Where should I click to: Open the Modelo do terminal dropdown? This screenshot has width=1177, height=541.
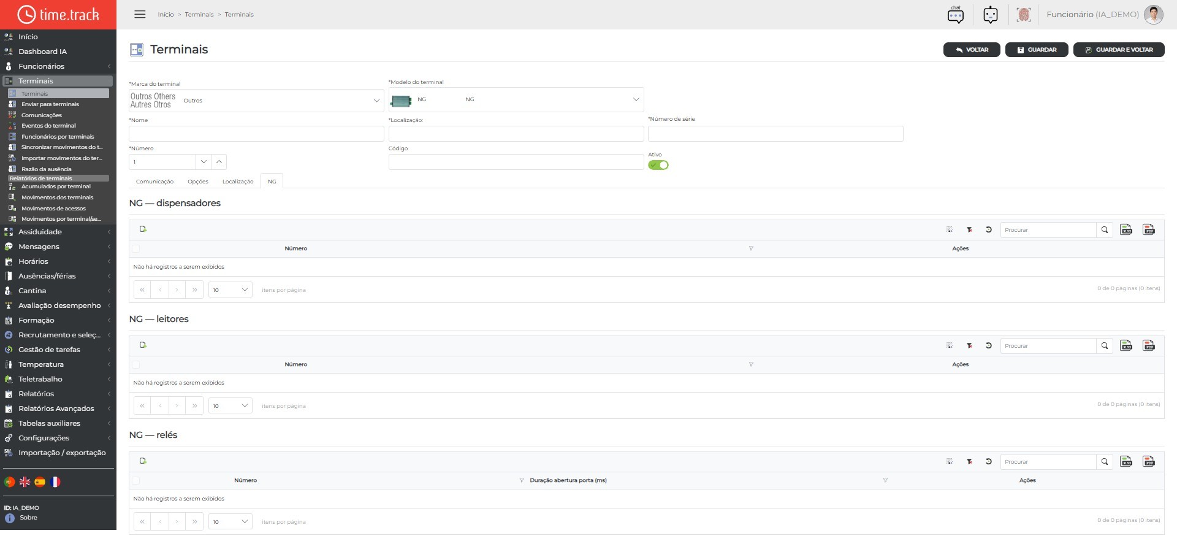tap(516, 99)
